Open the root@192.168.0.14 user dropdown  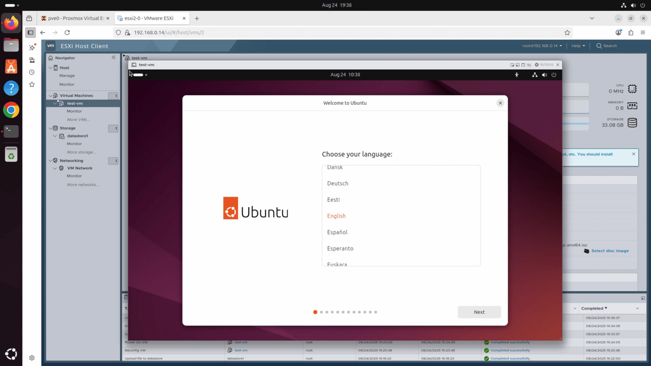[x=542, y=46]
